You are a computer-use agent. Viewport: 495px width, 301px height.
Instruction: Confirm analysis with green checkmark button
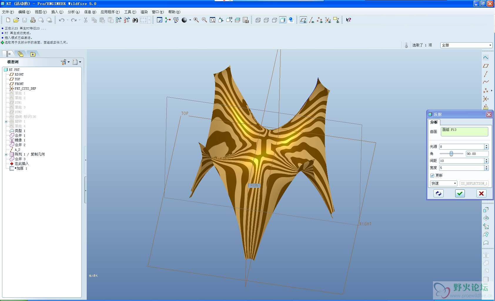pos(460,193)
